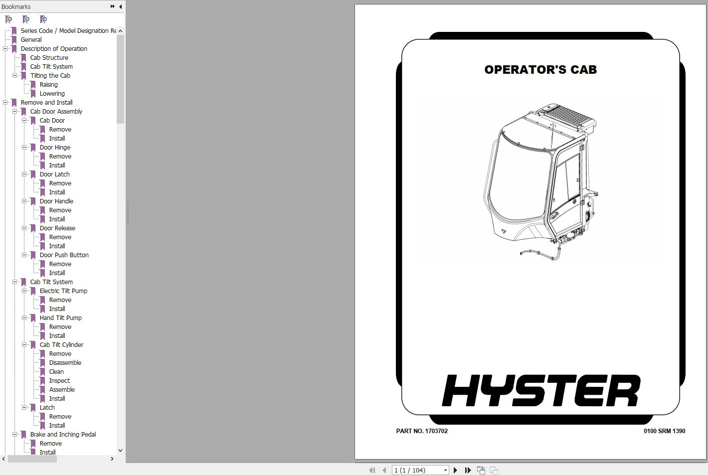Select the Go To Bookmark icon

coord(44,19)
